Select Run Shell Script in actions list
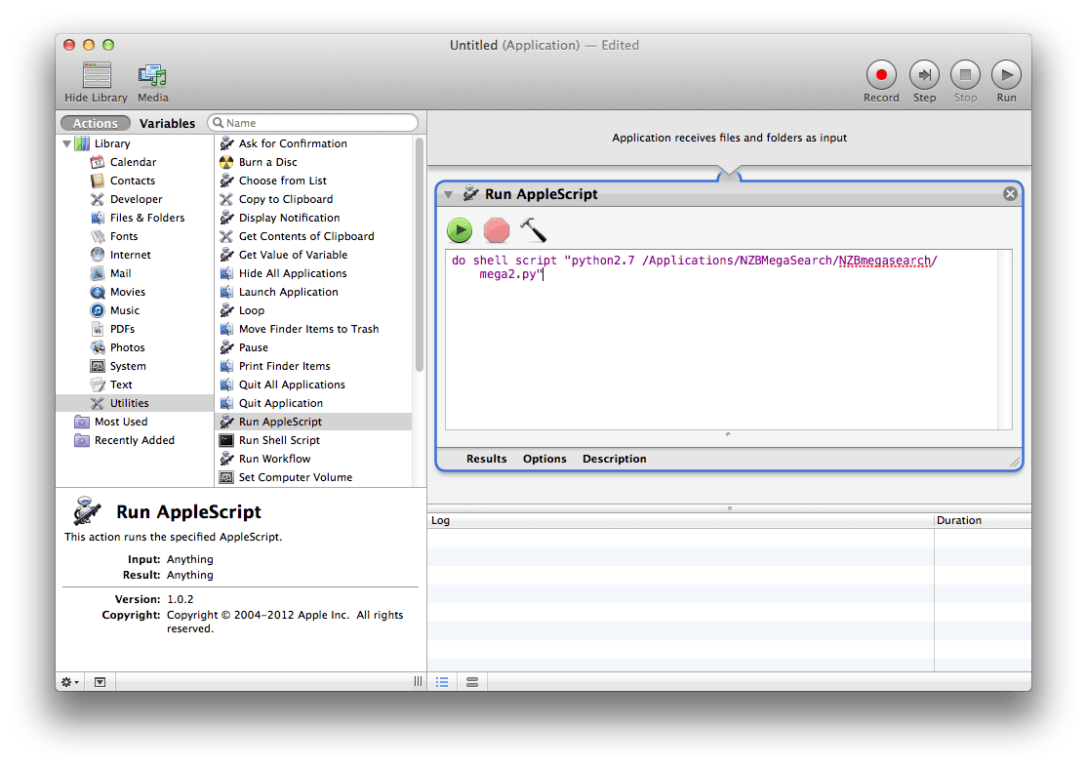 point(279,440)
